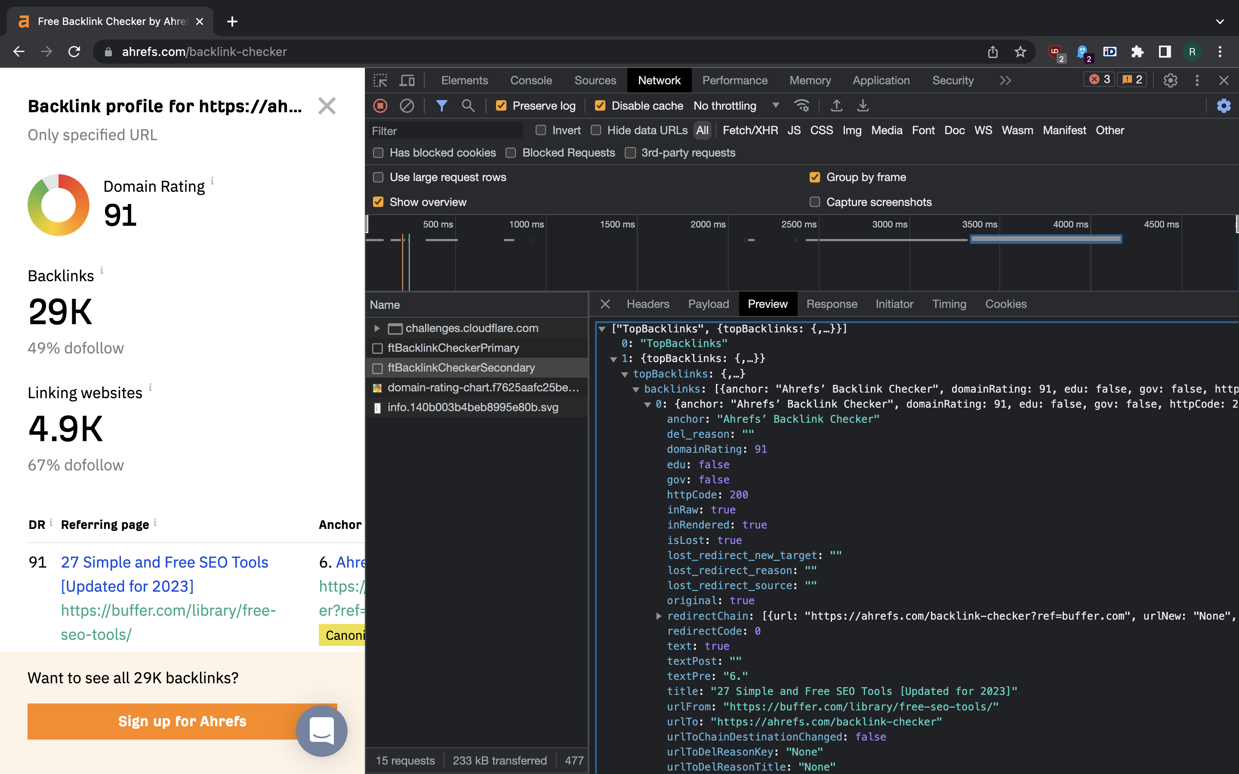Reload the page
1239x774 pixels.
tap(74, 52)
